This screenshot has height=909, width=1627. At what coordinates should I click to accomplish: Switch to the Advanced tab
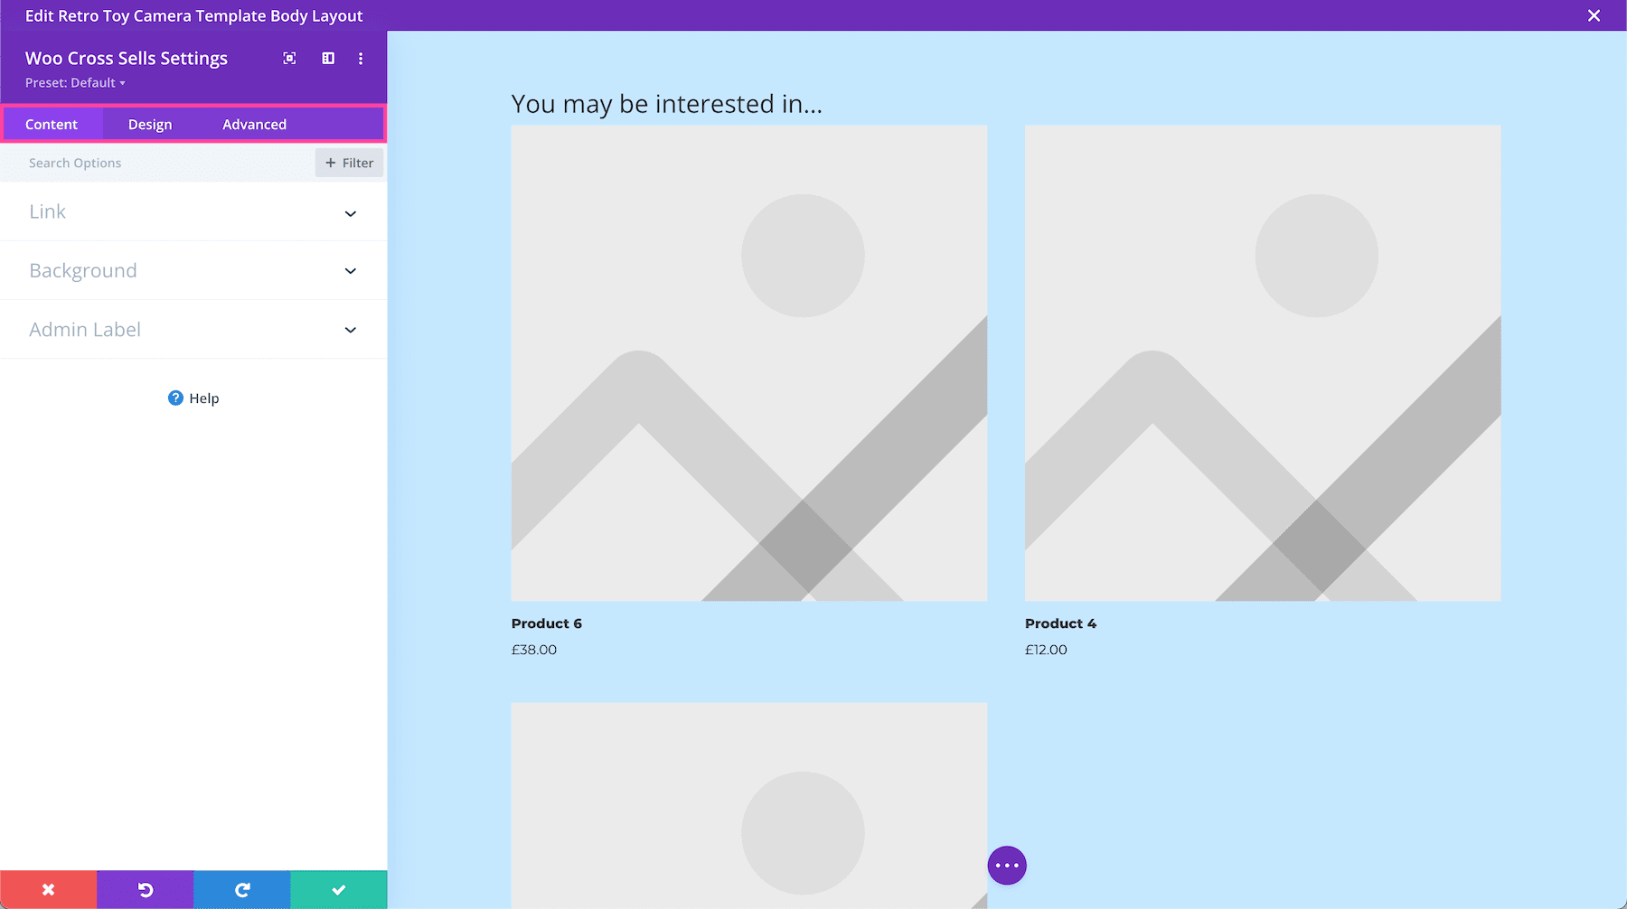(254, 124)
